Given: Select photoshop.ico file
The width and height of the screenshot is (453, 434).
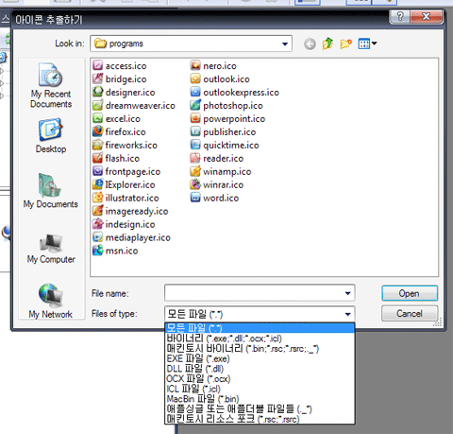Looking at the screenshot, I should (226, 105).
